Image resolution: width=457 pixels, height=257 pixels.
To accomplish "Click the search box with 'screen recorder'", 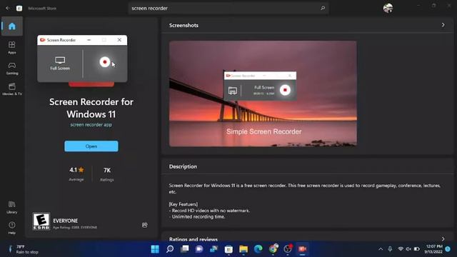I will tap(228, 8).
